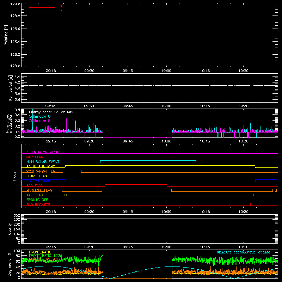
Task: Click the ECLIPSE_FLAG label
Action: pyautogui.click(x=38, y=181)
